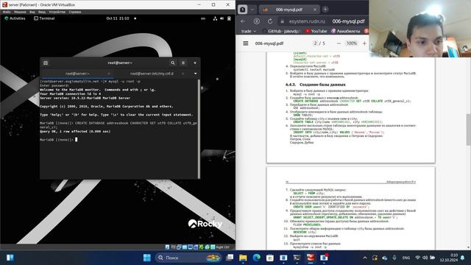Open the terminal search icon
Screen dimensions: 471x265
pos(173,63)
